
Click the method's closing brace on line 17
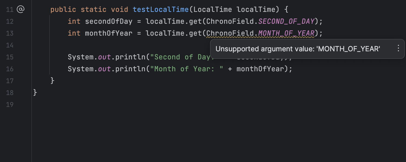coord(53,81)
